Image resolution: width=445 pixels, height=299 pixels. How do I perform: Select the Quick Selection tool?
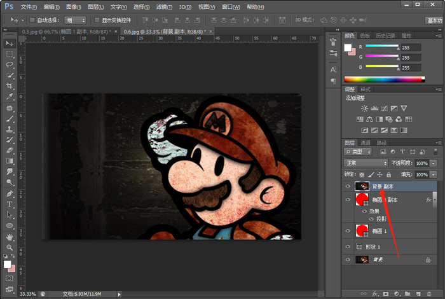(10, 75)
